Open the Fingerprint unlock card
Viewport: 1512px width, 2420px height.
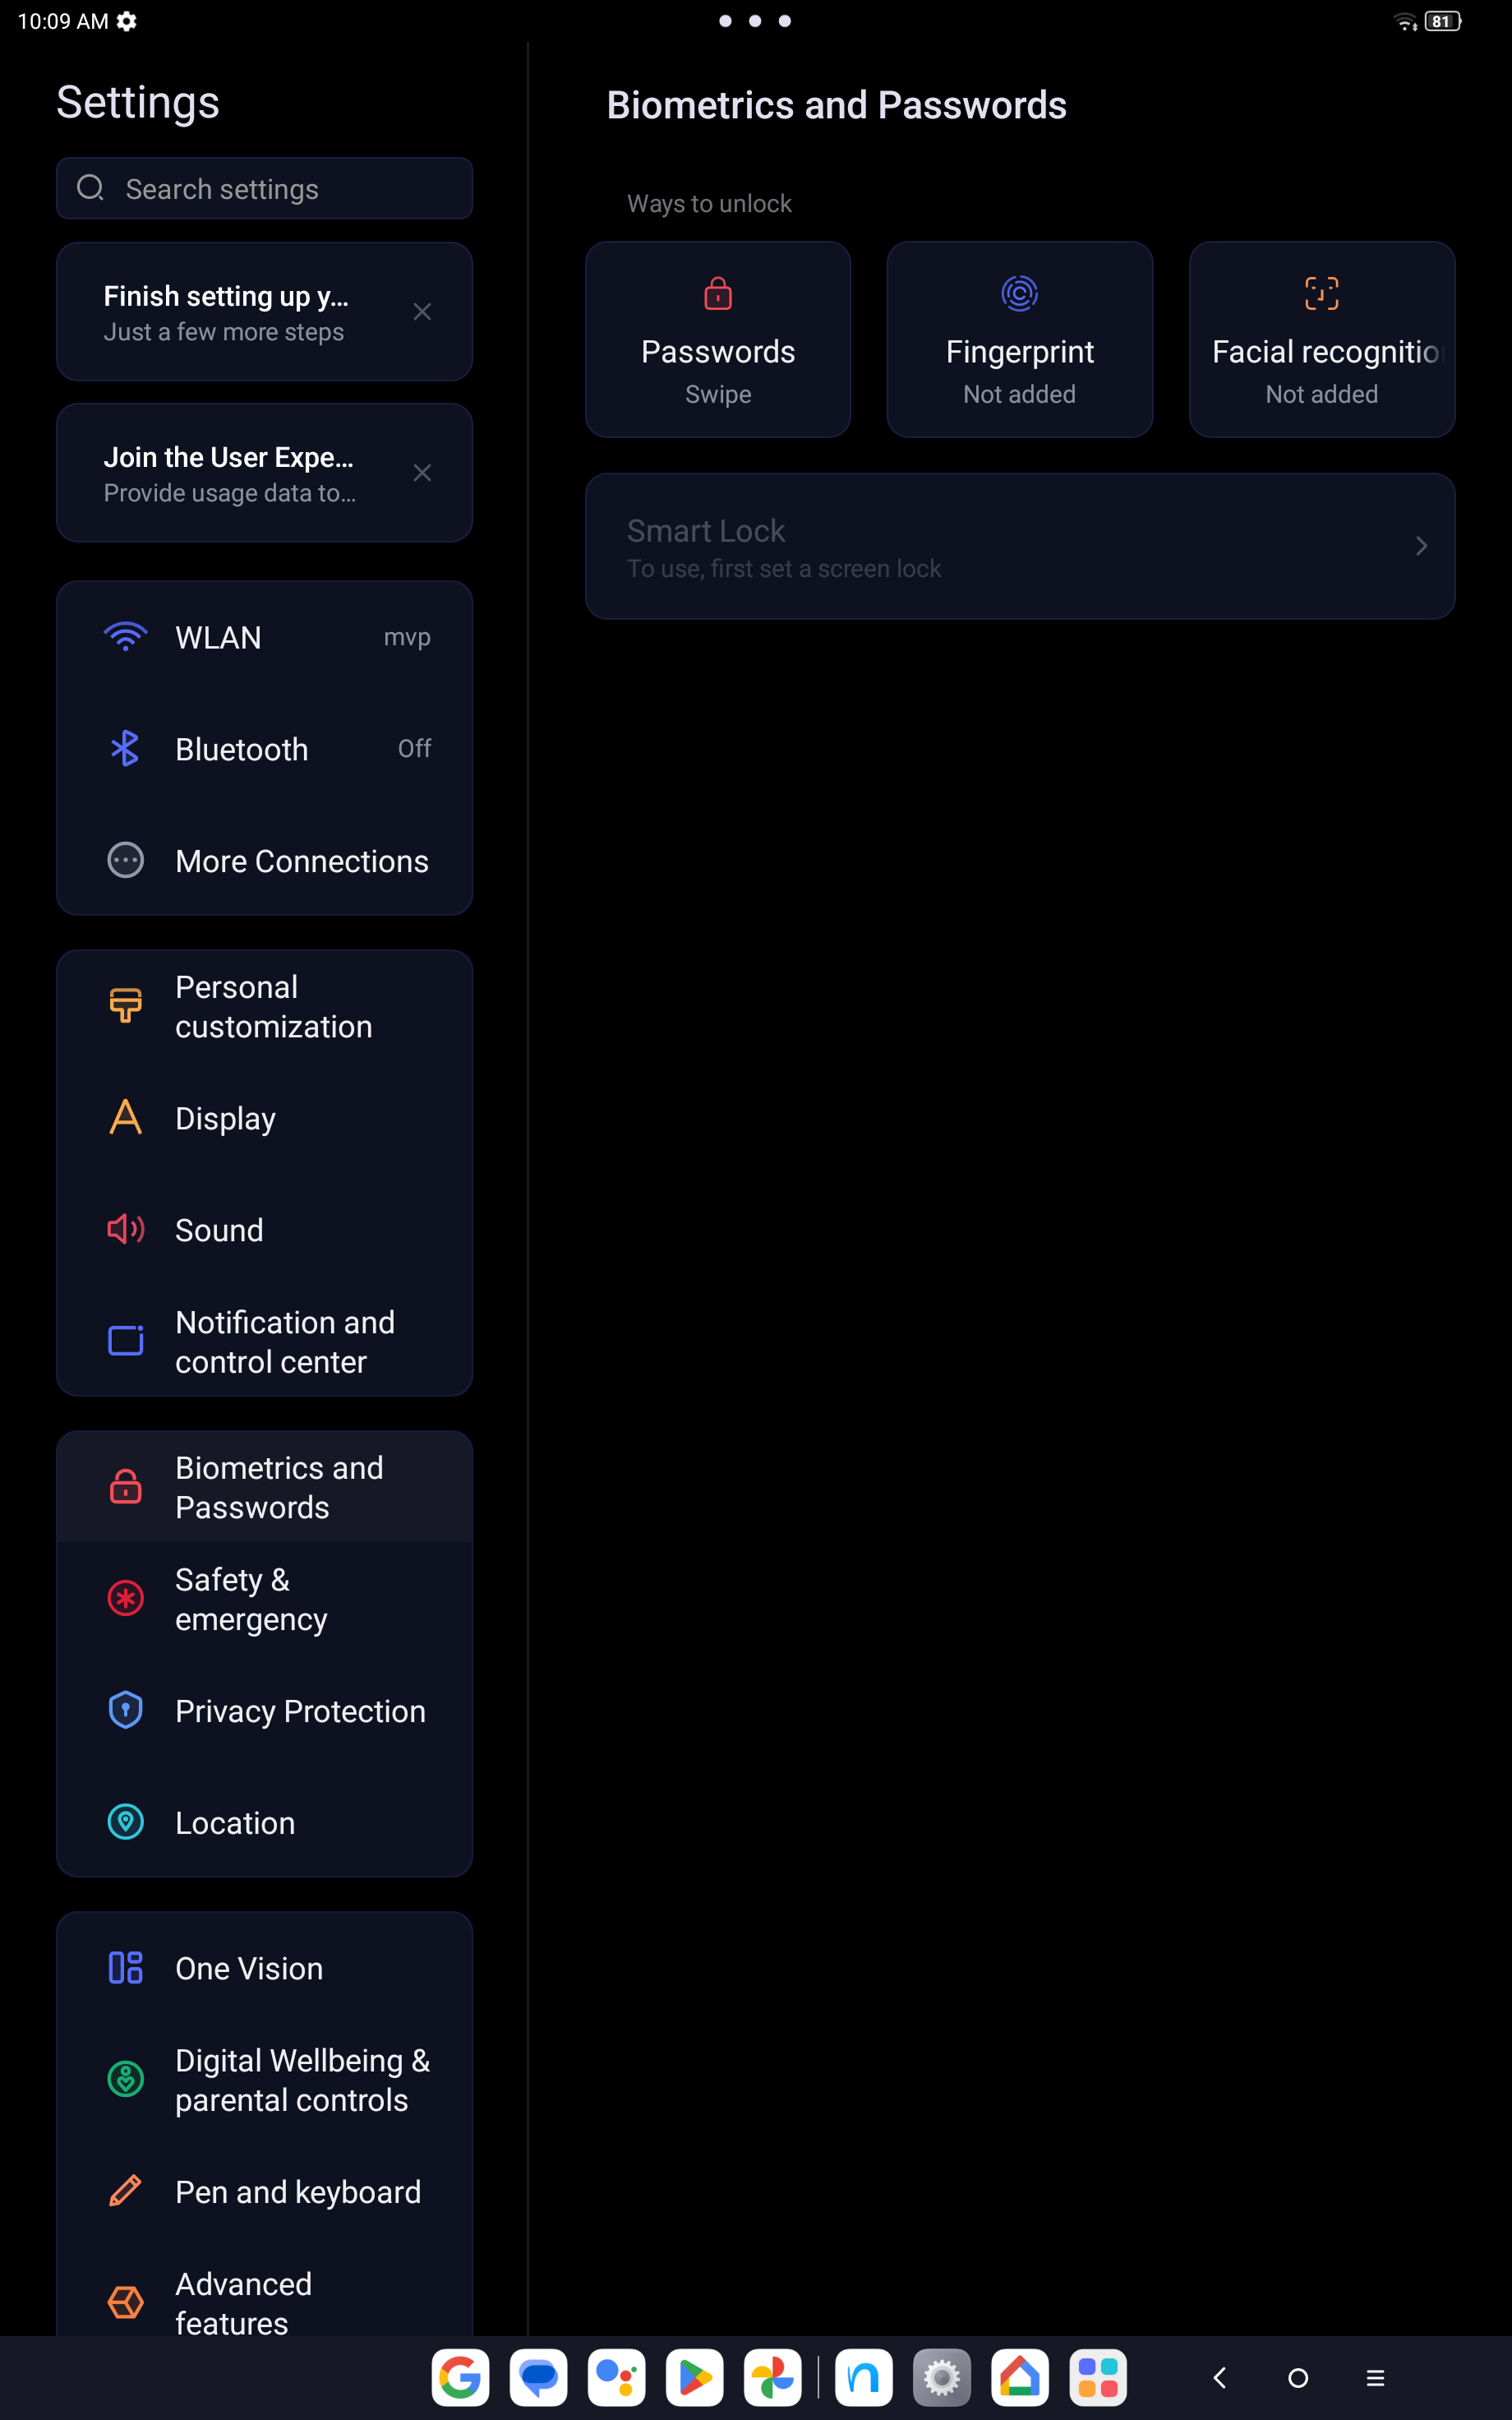pos(1019,339)
